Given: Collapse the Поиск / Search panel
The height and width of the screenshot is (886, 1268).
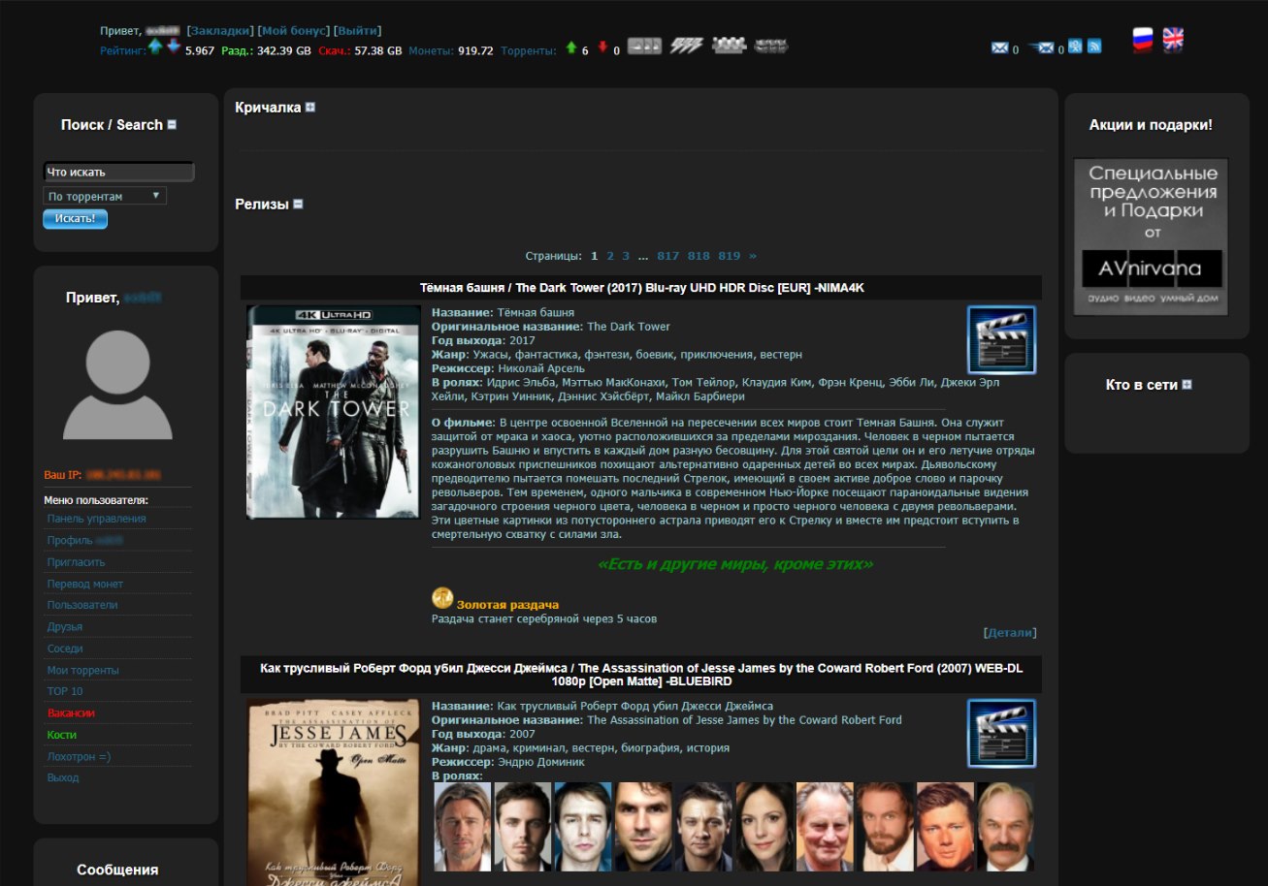Looking at the screenshot, I should [172, 125].
